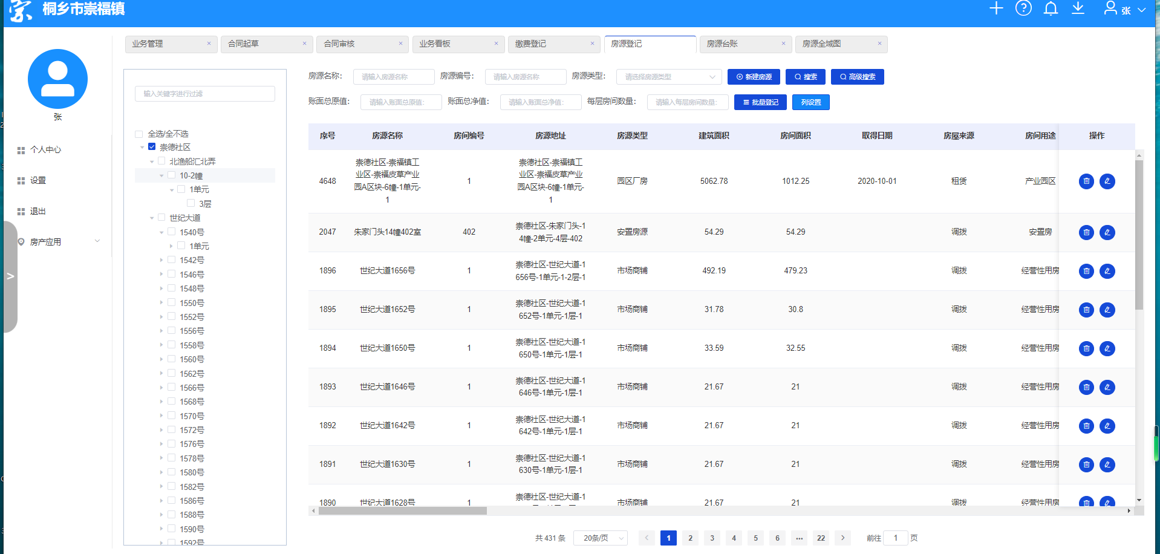Image resolution: width=1160 pixels, height=554 pixels.
Task: Open the 房源类型 dropdown
Action: tap(669, 77)
